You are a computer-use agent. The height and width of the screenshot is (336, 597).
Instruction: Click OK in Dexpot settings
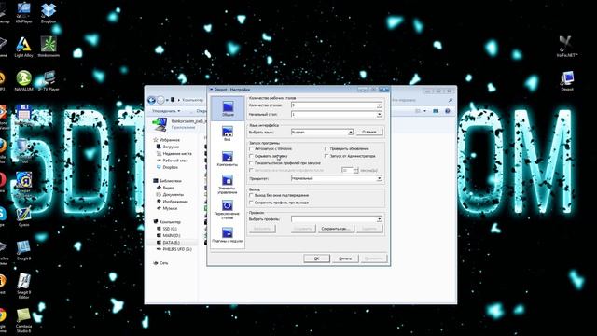click(316, 259)
